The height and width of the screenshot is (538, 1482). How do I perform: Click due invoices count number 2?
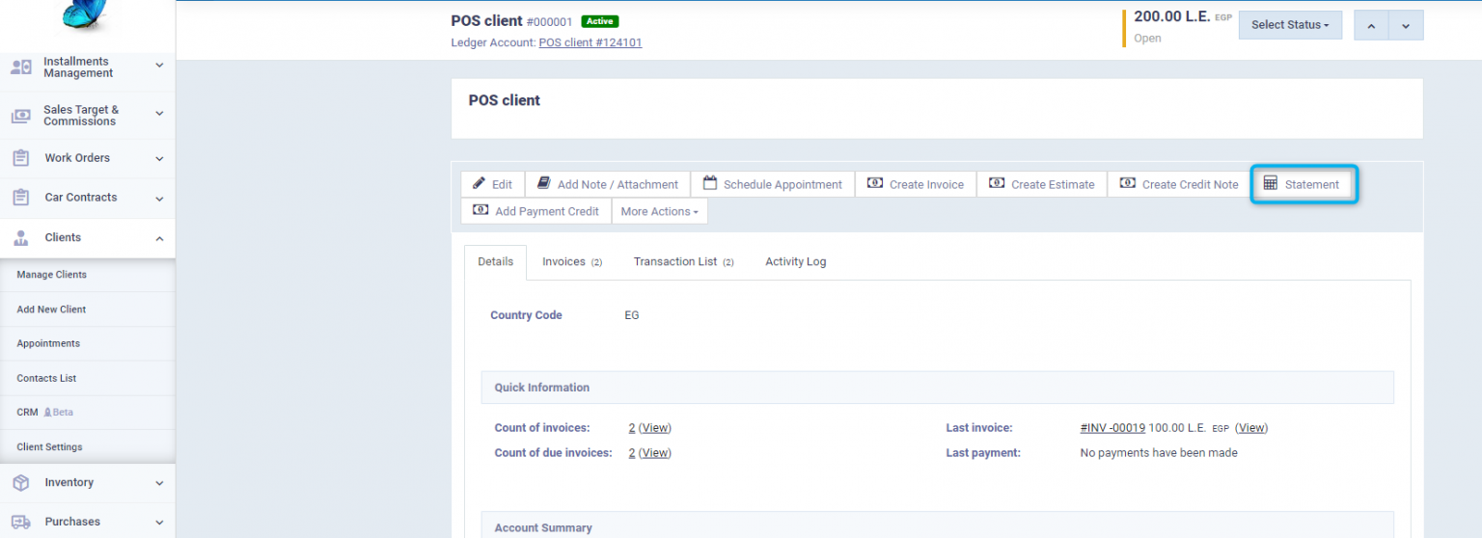pos(632,453)
